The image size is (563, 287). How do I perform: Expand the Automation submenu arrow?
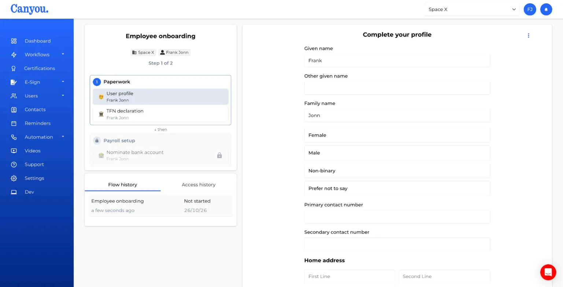(63, 137)
